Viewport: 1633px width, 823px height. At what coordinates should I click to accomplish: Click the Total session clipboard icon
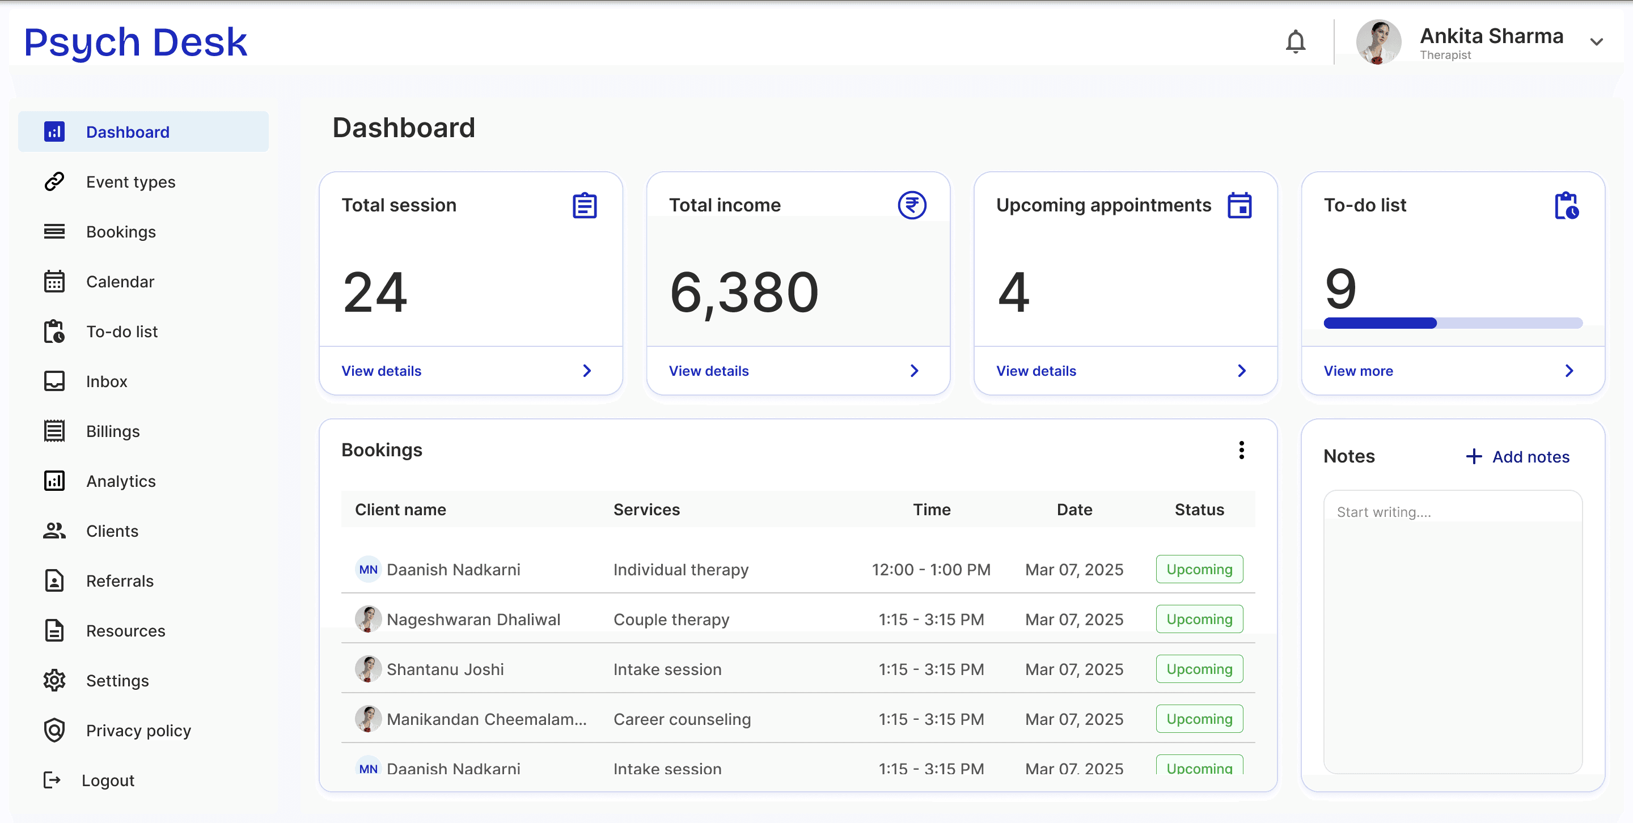point(585,205)
